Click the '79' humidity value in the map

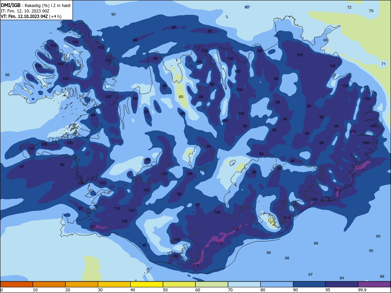pos(371,11)
